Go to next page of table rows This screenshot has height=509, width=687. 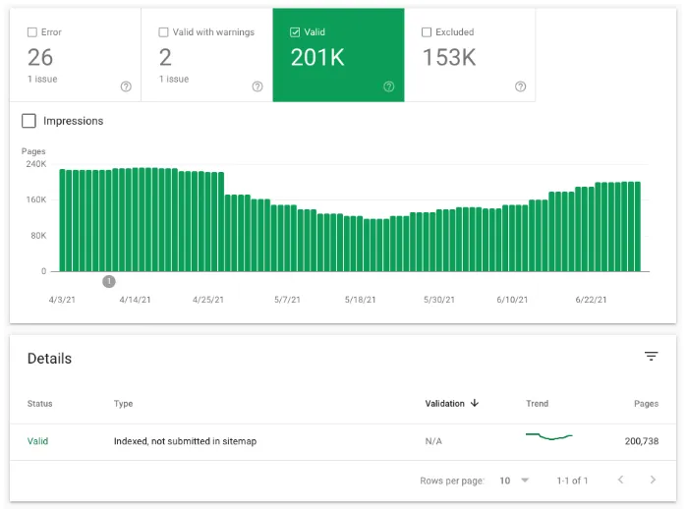pyautogui.click(x=653, y=481)
